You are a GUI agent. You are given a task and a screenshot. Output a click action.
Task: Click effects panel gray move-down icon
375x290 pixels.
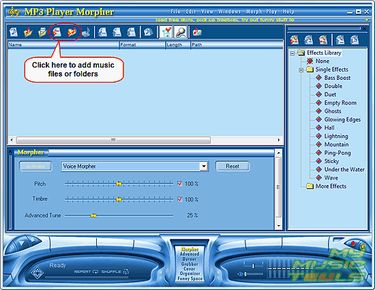(354, 40)
